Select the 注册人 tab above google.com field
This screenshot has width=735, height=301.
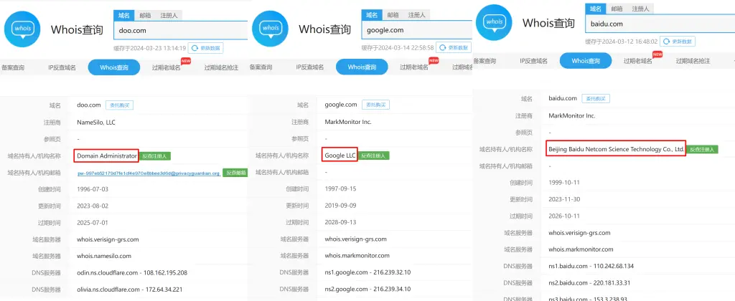click(417, 15)
